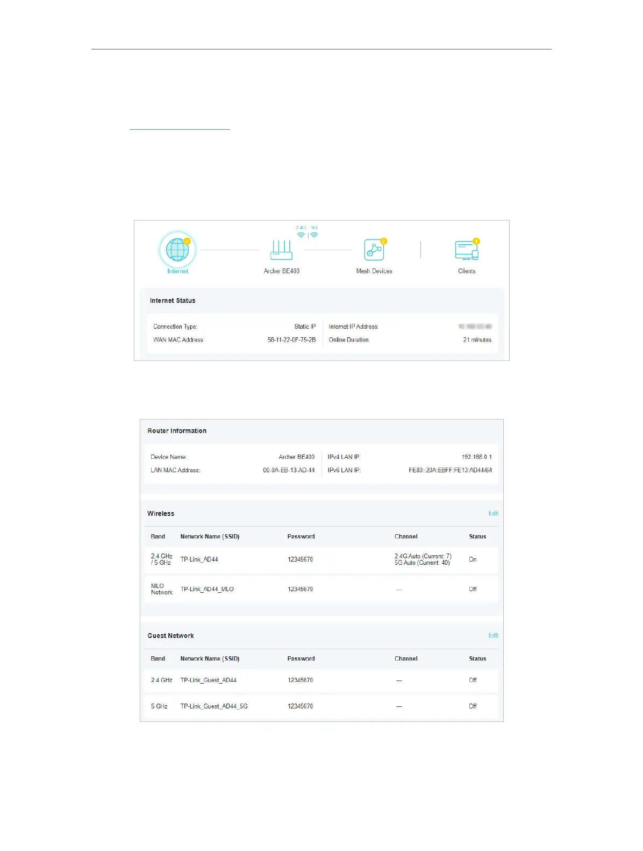Click the 2.4G Auto (Current: 7) channel text
Image resolution: width=643 pixels, height=851 pixels.
[423, 556]
